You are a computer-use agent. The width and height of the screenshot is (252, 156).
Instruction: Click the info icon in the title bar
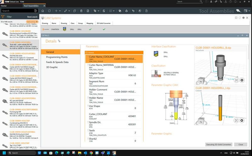point(235,2)
